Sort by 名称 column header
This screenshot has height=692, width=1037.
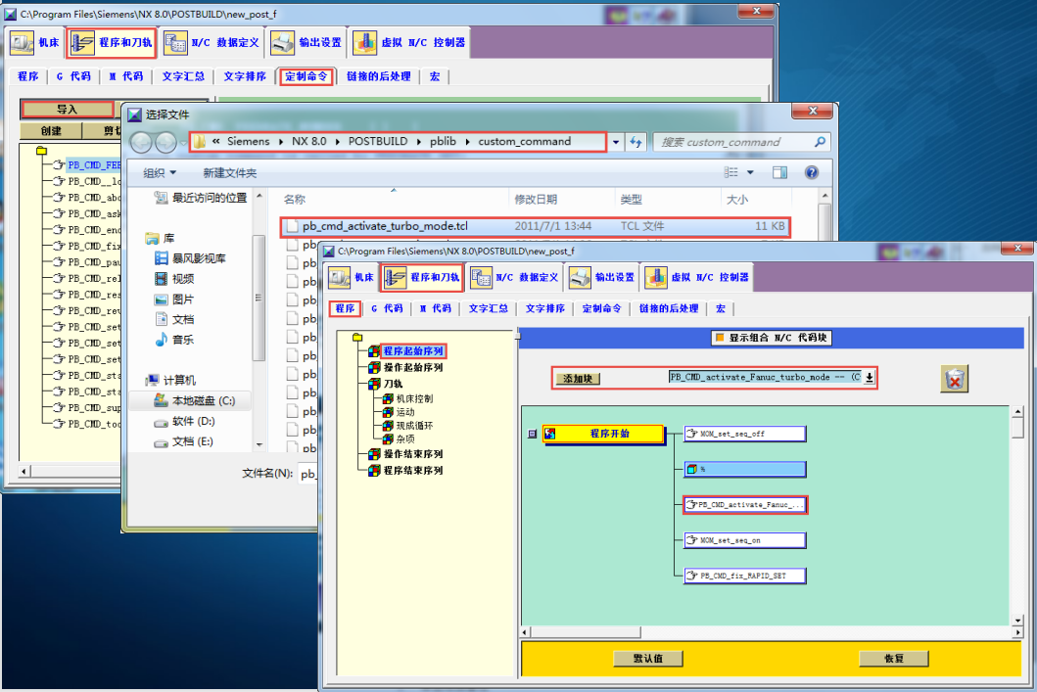tap(295, 200)
